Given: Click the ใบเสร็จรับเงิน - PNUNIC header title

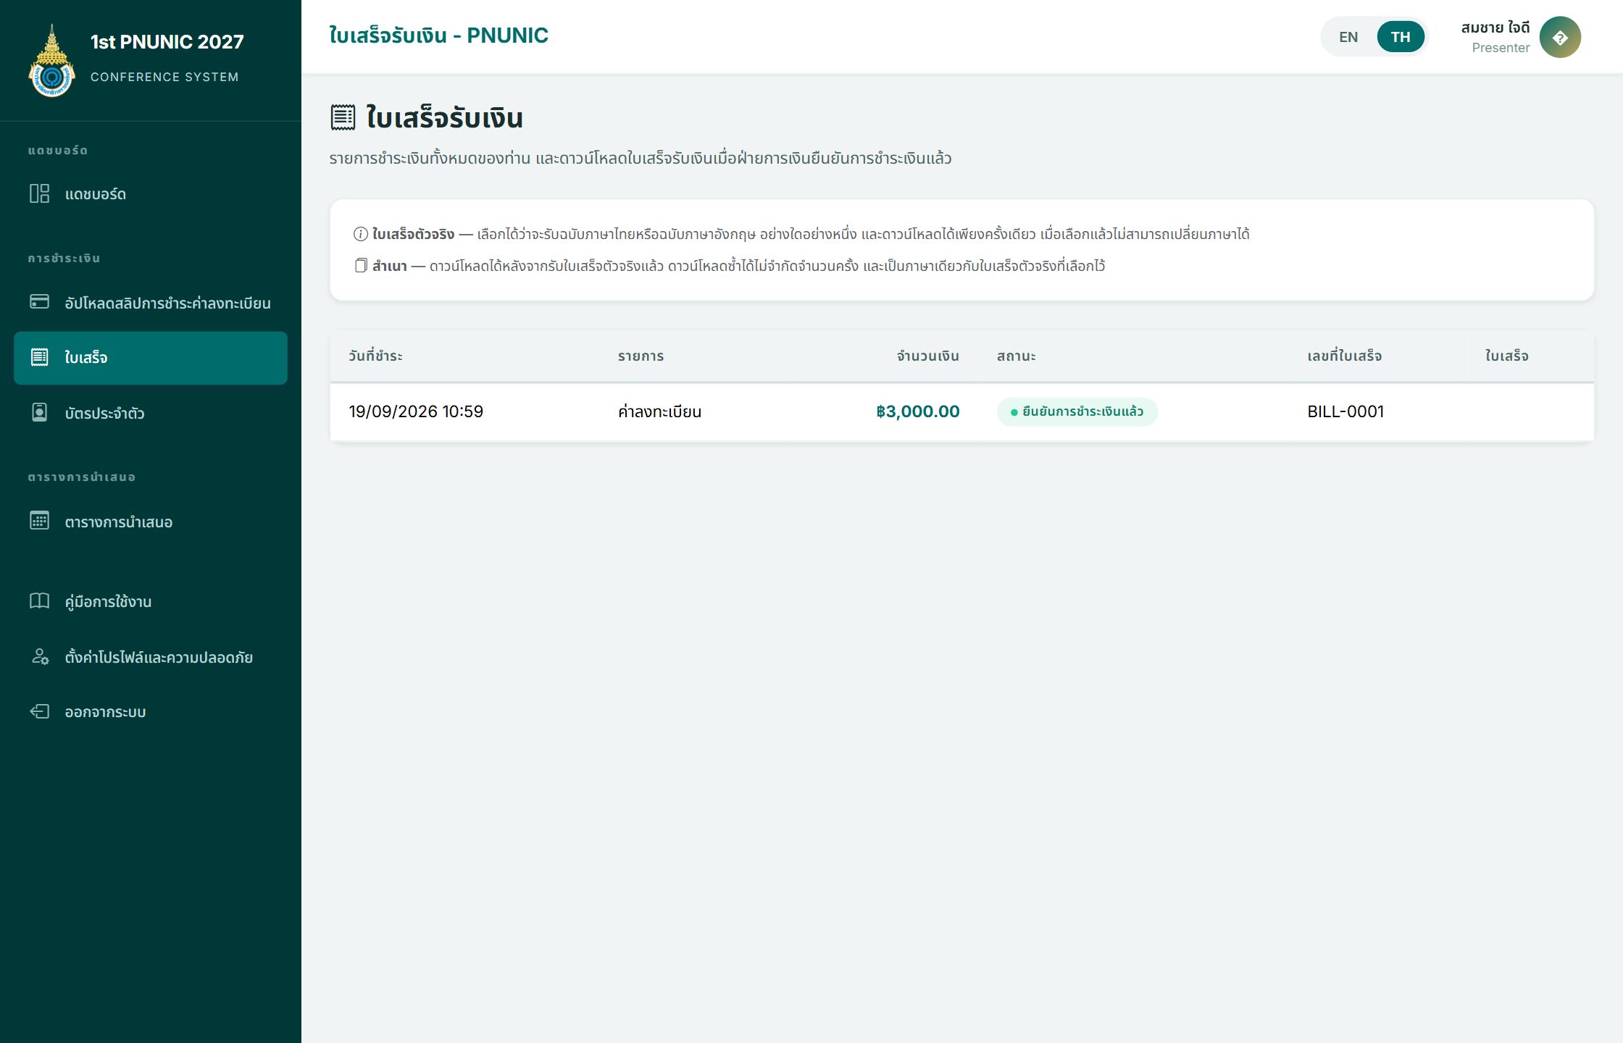Looking at the screenshot, I should (x=438, y=35).
